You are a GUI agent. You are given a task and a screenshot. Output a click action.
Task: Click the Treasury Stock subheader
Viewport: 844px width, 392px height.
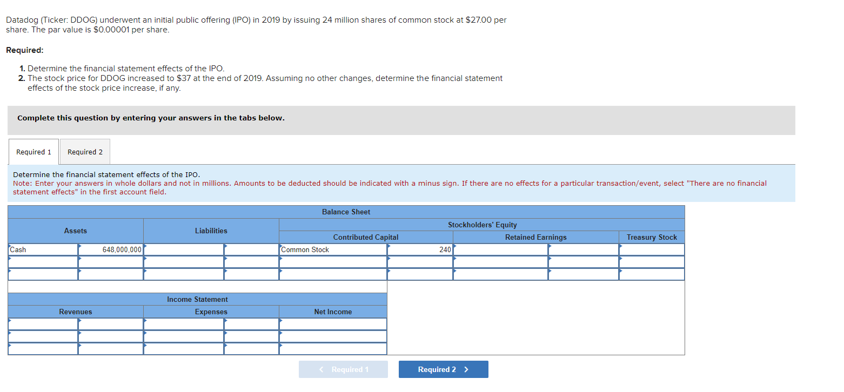pos(652,237)
